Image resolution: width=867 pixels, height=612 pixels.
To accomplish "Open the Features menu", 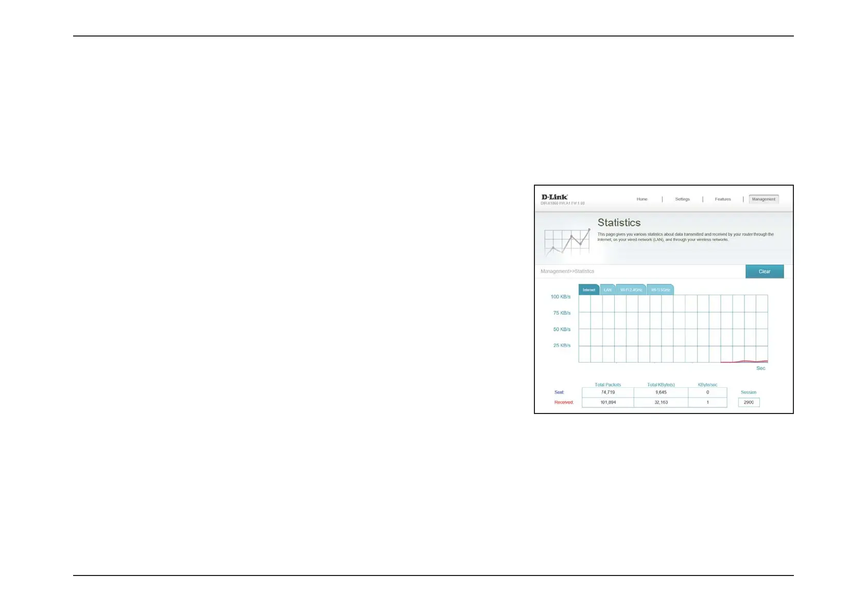I will tap(723, 199).
